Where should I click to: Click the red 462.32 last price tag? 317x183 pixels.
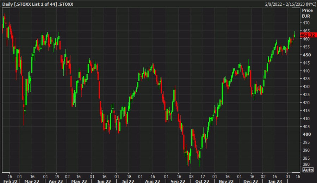click(307, 35)
